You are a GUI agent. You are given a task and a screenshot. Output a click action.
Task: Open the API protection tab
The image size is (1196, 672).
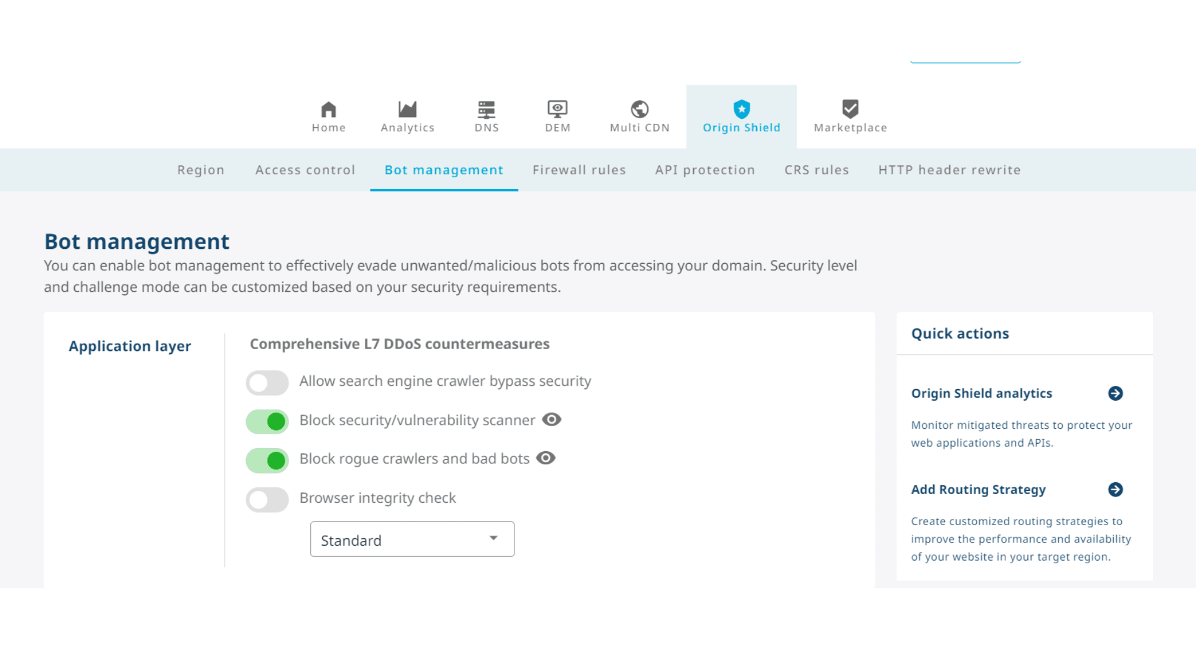(x=705, y=170)
